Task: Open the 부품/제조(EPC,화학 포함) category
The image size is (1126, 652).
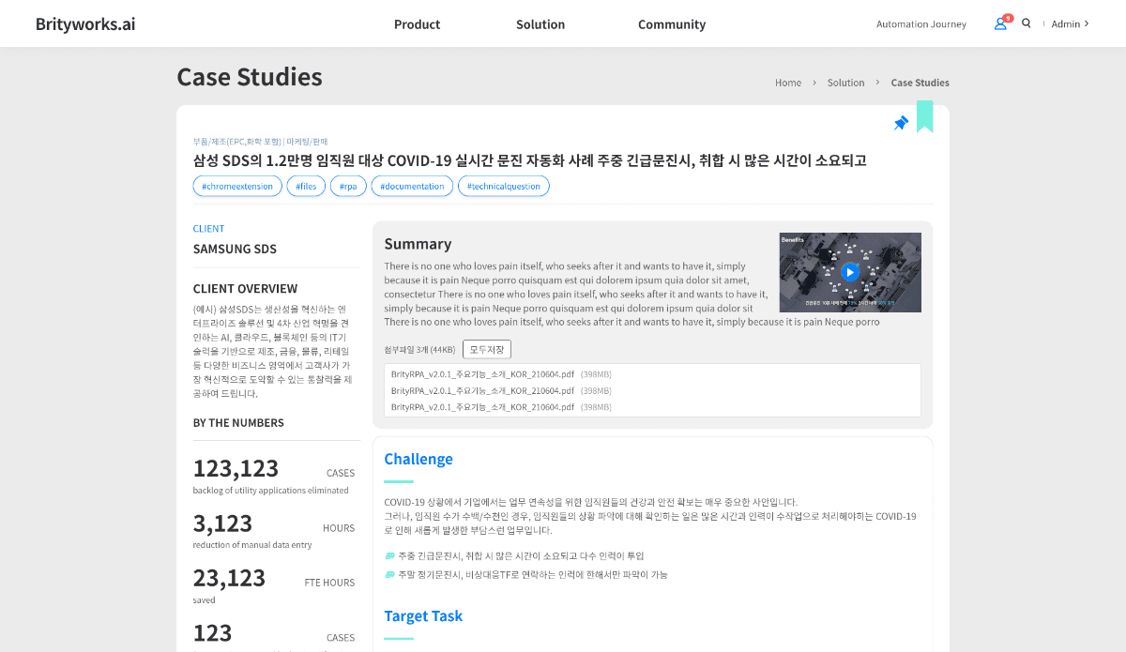Action: tap(236, 141)
